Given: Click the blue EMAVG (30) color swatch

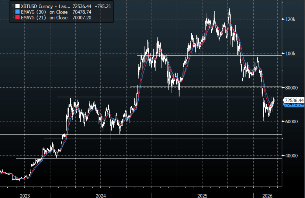Looking at the screenshot, I should click(x=18, y=12).
